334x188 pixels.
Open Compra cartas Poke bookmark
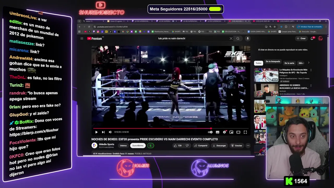[x=287, y=32]
